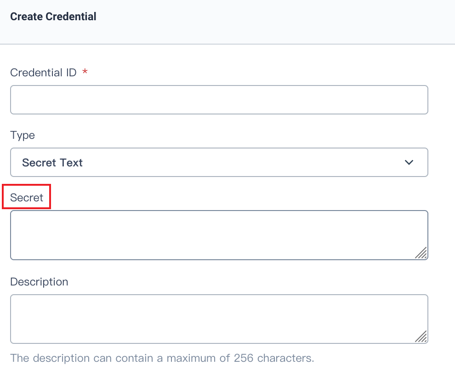Click the Description field label
Viewport: 455px width, 365px height.
pos(39,281)
